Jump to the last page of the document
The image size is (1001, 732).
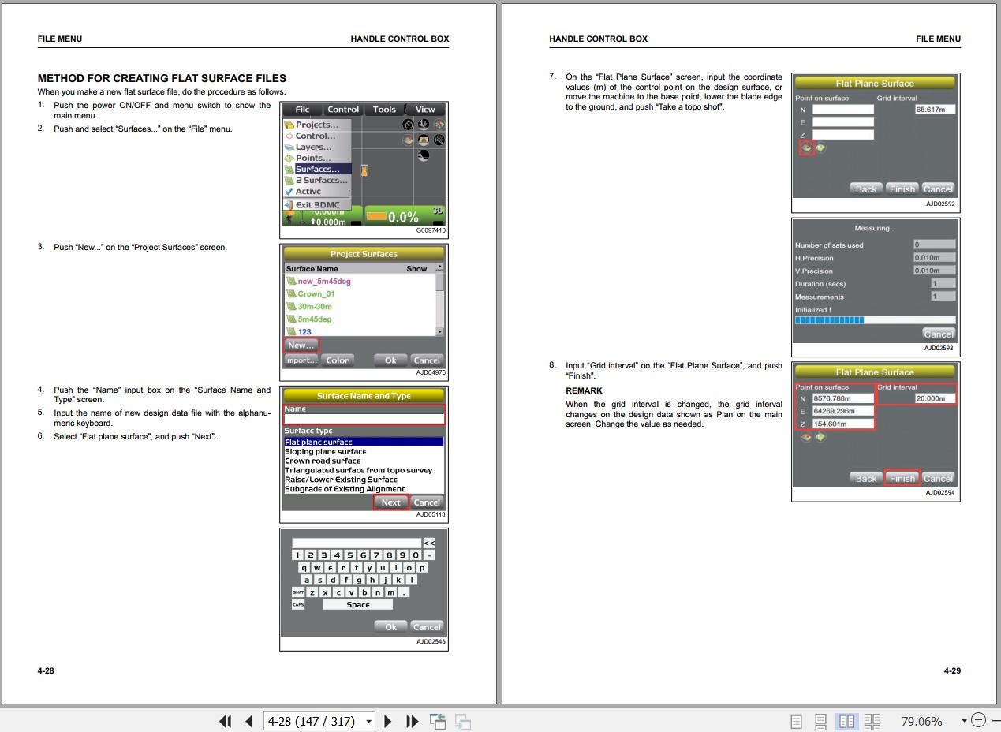tap(412, 721)
